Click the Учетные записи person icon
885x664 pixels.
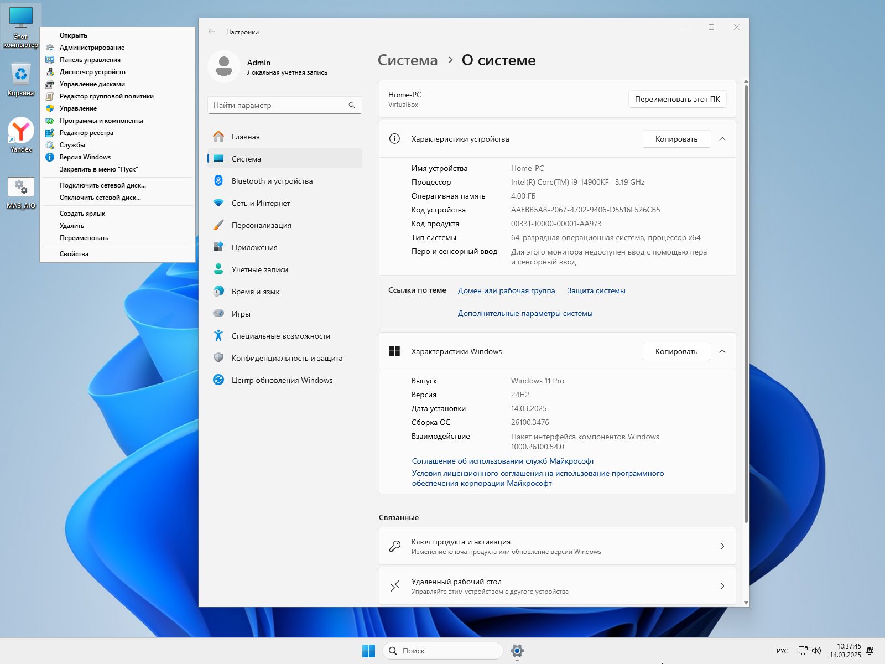218,269
